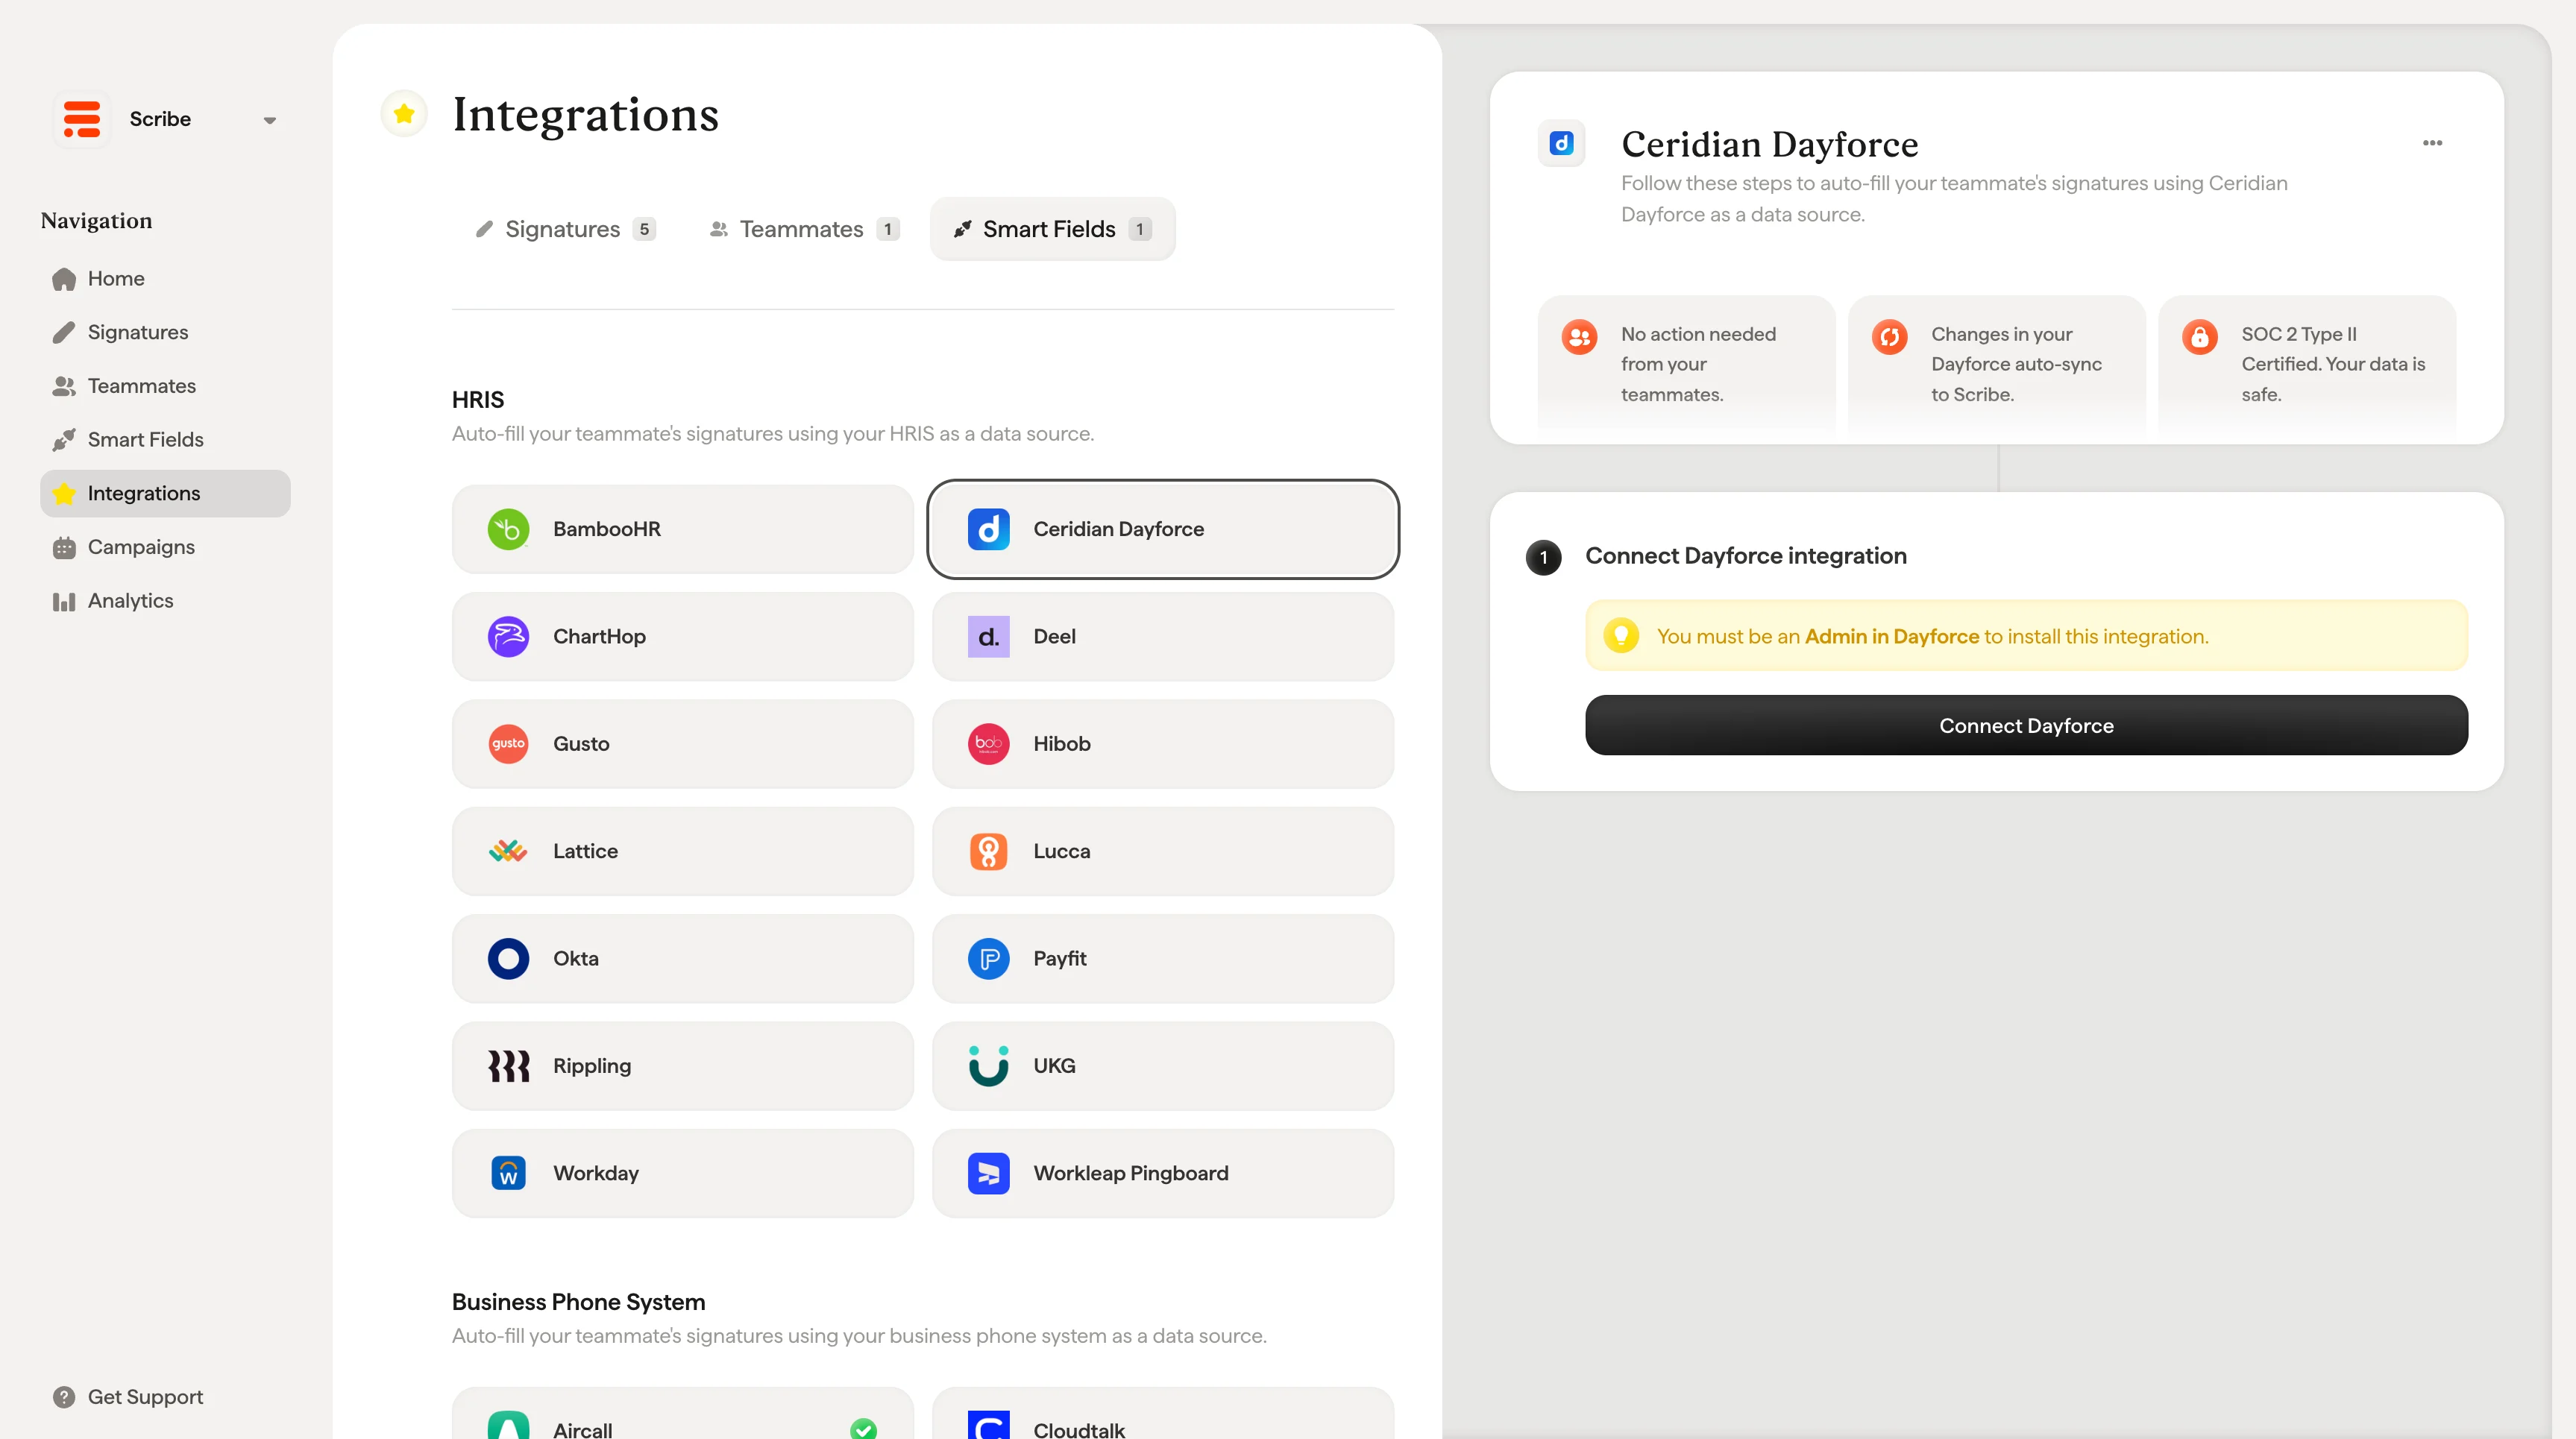Click the Business Phone System heading
This screenshot has width=2576, height=1439.
pos(578,1302)
